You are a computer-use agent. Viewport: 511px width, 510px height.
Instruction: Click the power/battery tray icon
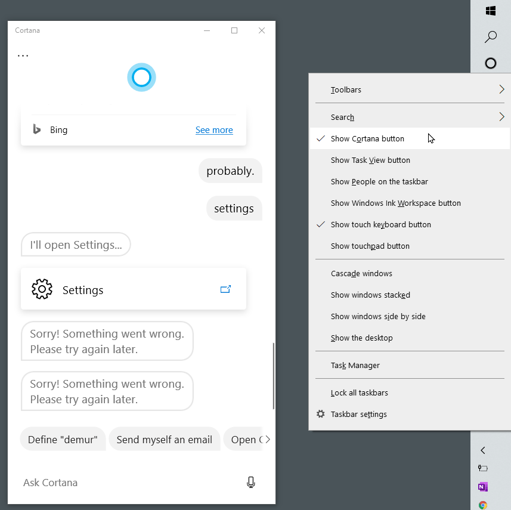click(x=482, y=468)
